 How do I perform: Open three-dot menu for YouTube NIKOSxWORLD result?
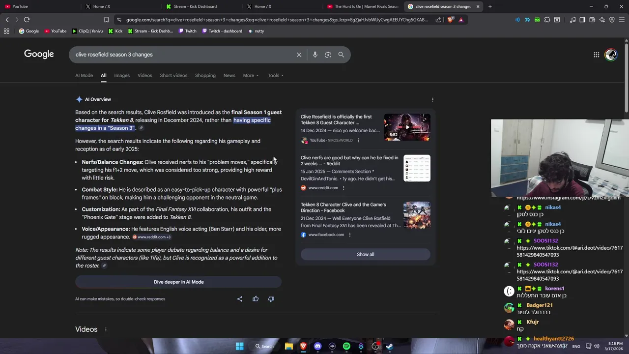(358, 140)
